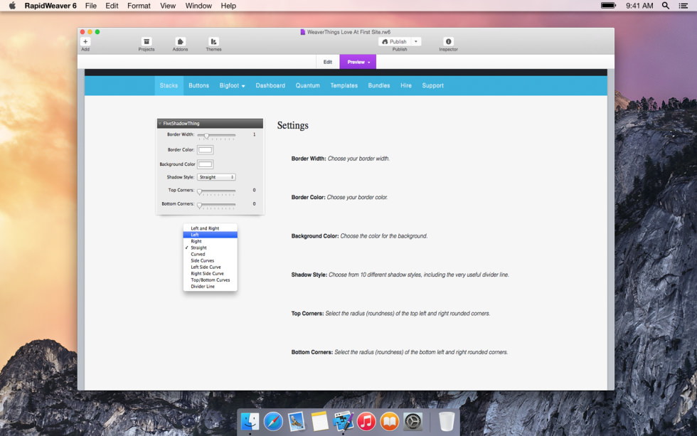This screenshot has height=436, width=697.
Task: Open the Themes toolbar icon
Action: (213, 41)
